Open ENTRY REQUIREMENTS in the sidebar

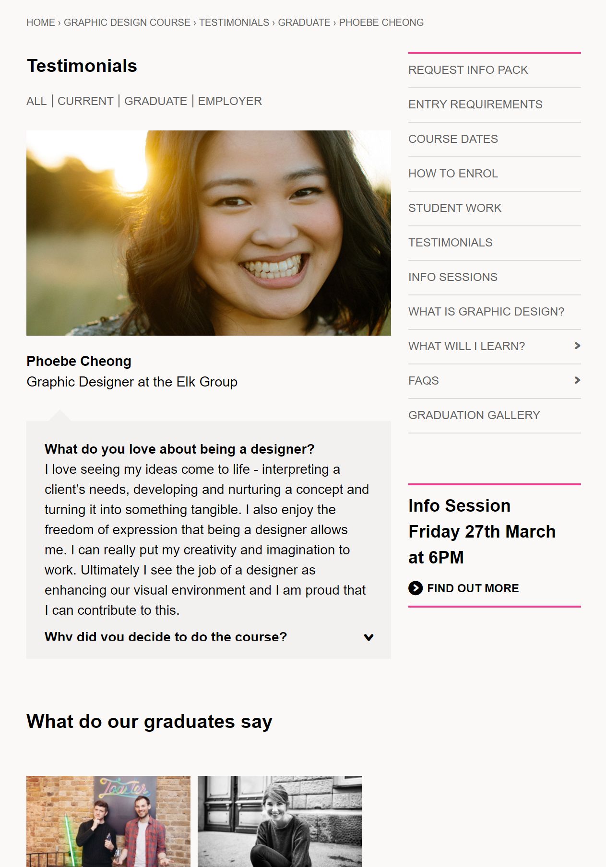click(x=475, y=104)
